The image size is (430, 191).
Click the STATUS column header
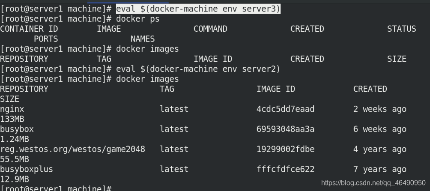click(x=401, y=29)
